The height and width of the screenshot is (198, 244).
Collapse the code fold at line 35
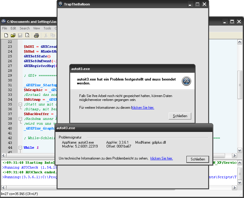click(x=20, y=104)
